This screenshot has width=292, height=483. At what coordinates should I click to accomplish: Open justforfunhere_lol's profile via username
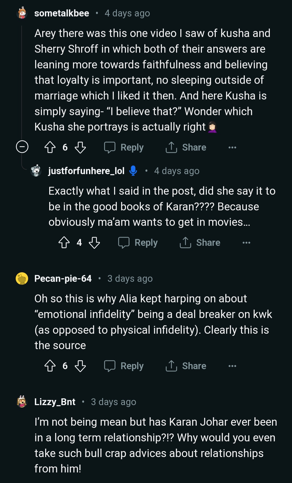tap(86, 171)
